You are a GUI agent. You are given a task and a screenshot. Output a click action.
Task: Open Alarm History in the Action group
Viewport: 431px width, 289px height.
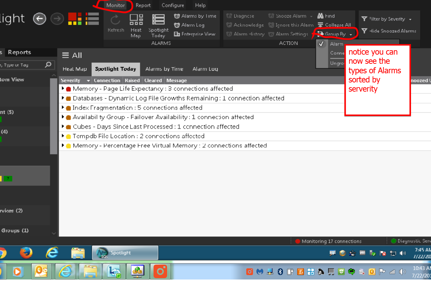(x=245, y=34)
